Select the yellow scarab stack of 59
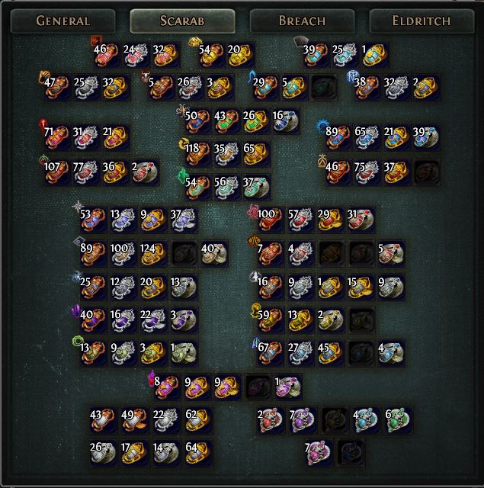Image resolution: width=484 pixels, height=488 pixels. pyautogui.click(x=270, y=320)
